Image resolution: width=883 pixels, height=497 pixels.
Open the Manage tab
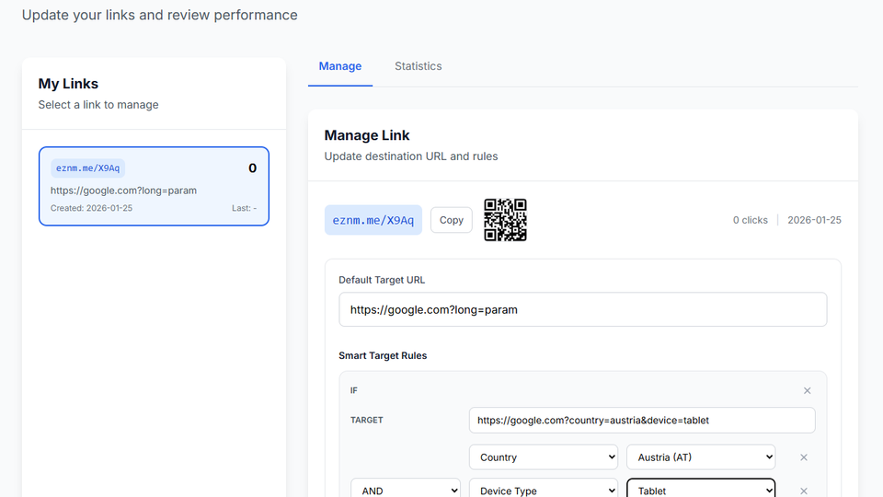click(x=339, y=66)
